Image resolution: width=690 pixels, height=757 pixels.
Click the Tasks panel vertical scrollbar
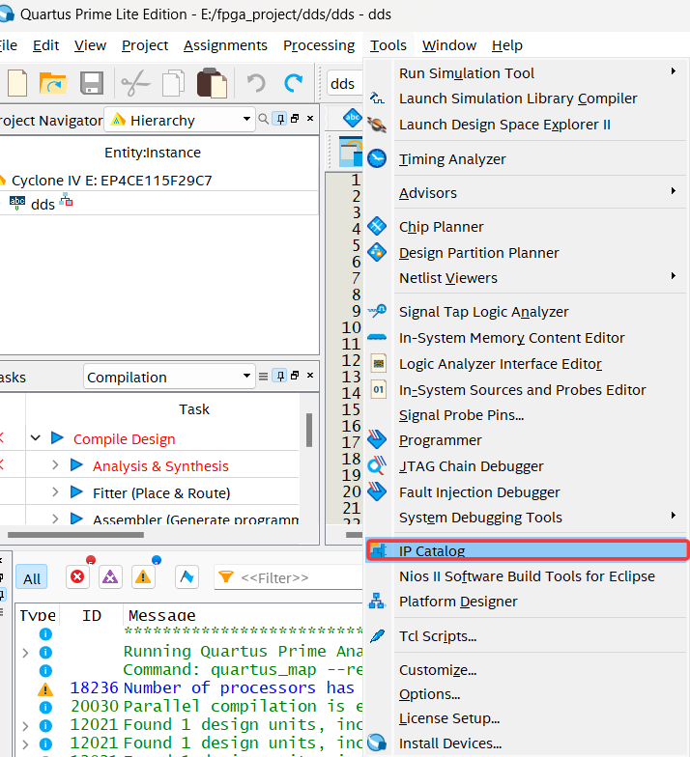point(309,430)
